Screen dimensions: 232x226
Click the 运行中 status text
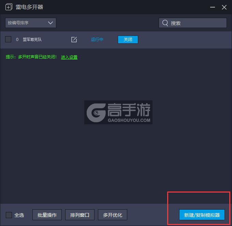[x=97, y=40]
